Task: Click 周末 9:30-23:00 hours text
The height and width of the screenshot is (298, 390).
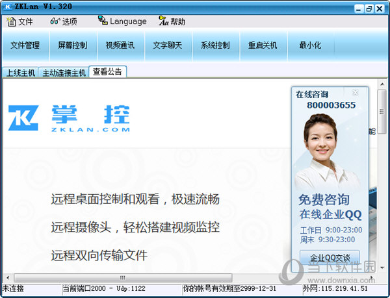Action: pyautogui.click(x=328, y=240)
